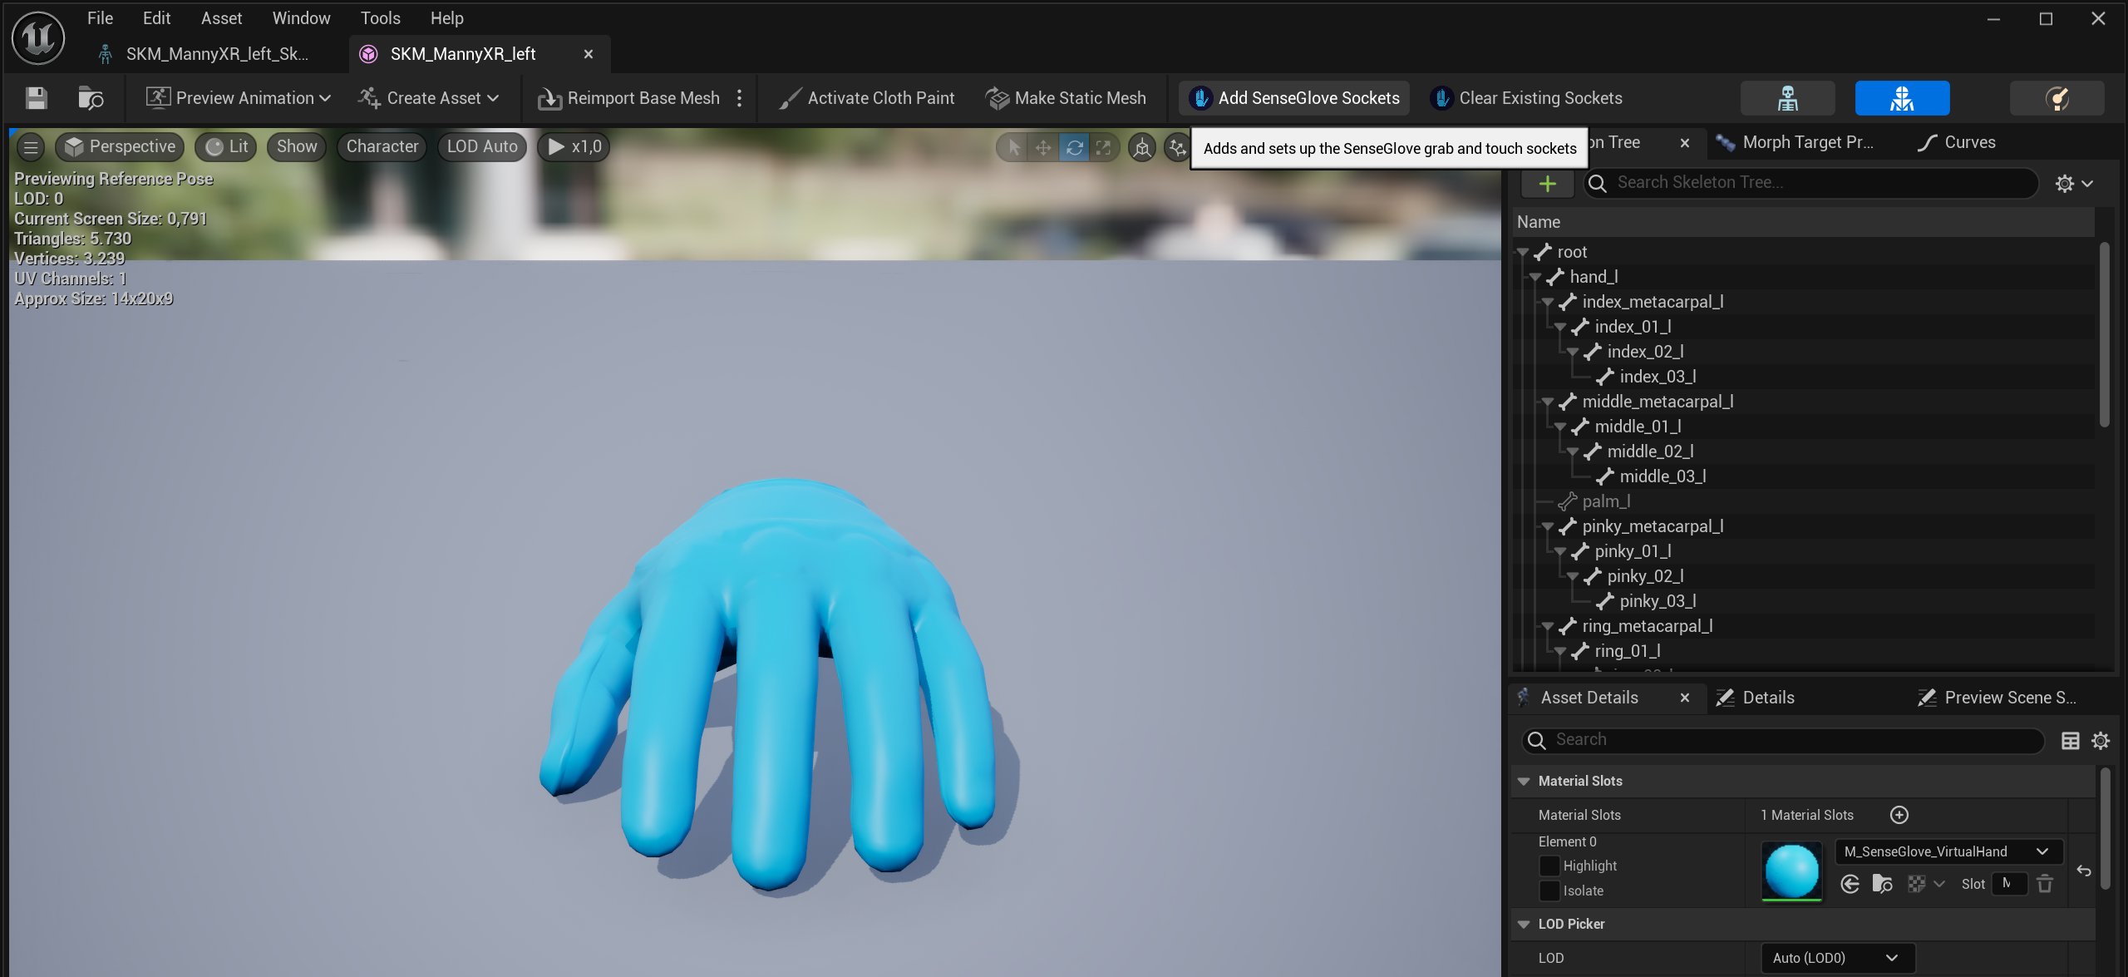Delete the Element 0 material slot
The height and width of the screenshot is (977, 2128).
(2045, 884)
